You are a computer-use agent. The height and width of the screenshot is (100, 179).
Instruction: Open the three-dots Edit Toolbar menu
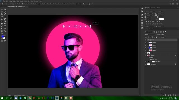pyautogui.click(x=2, y=33)
